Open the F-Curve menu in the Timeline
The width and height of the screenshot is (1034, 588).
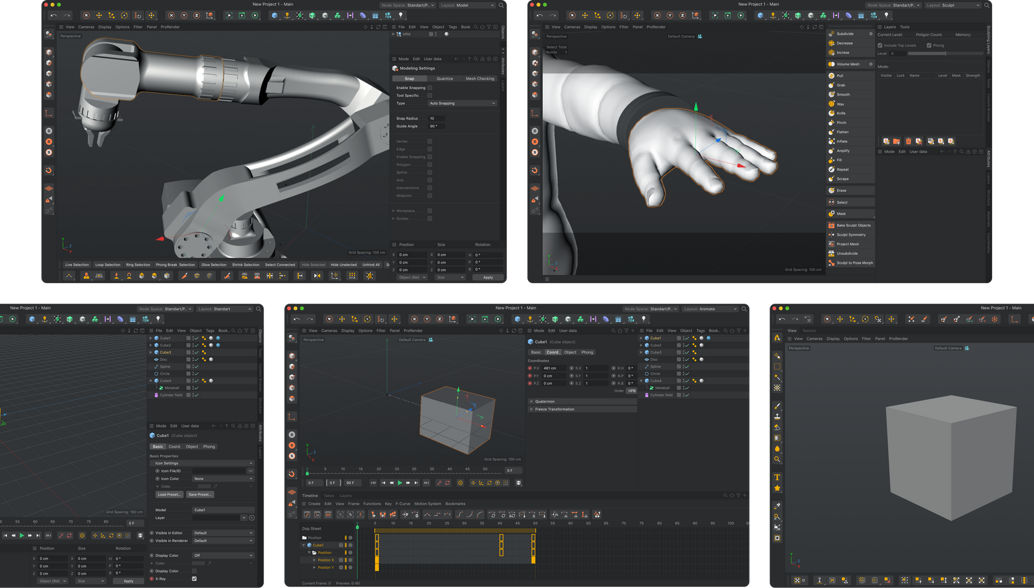pos(402,503)
